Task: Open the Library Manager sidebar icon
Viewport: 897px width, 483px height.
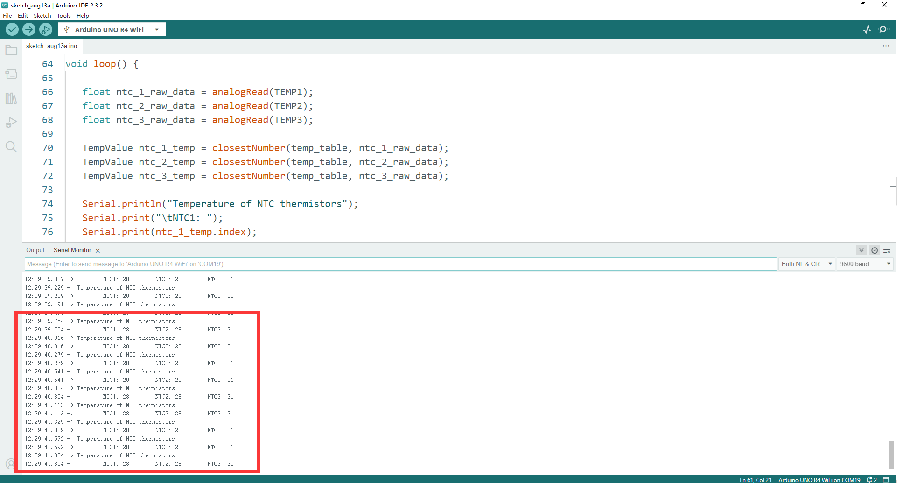Action: tap(11, 98)
